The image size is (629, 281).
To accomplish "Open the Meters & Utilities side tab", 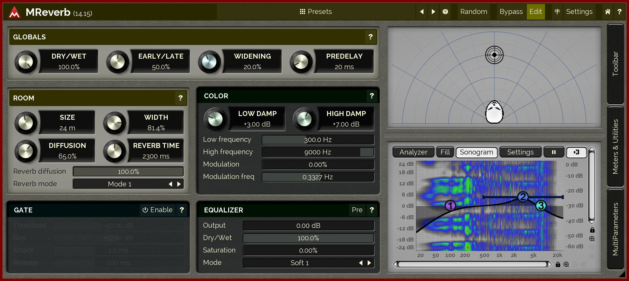I will coord(615,146).
